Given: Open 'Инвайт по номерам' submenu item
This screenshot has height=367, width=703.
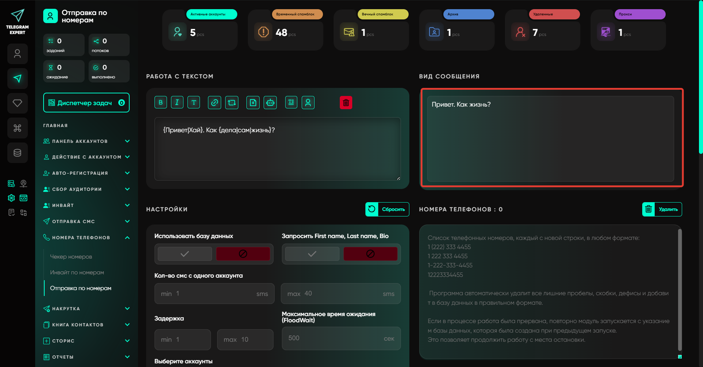Looking at the screenshot, I should pos(77,273).
